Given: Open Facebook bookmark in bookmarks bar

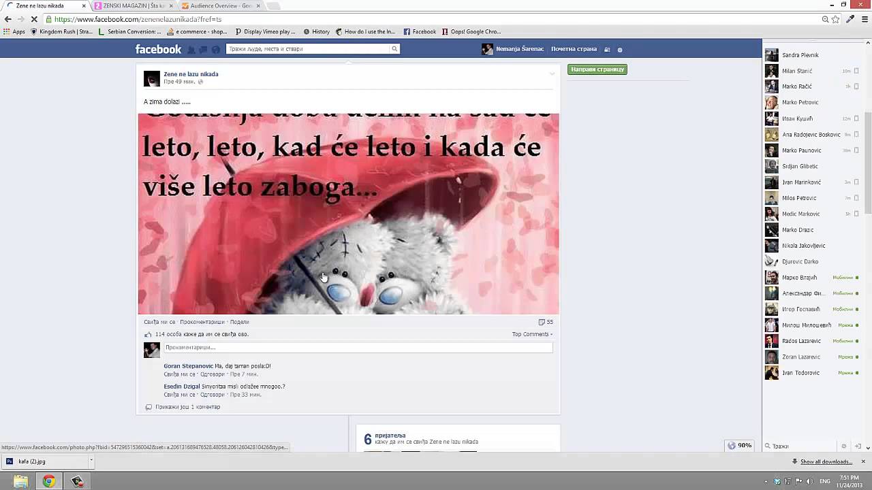Looking at the screenshot, I should pos(420,31).
